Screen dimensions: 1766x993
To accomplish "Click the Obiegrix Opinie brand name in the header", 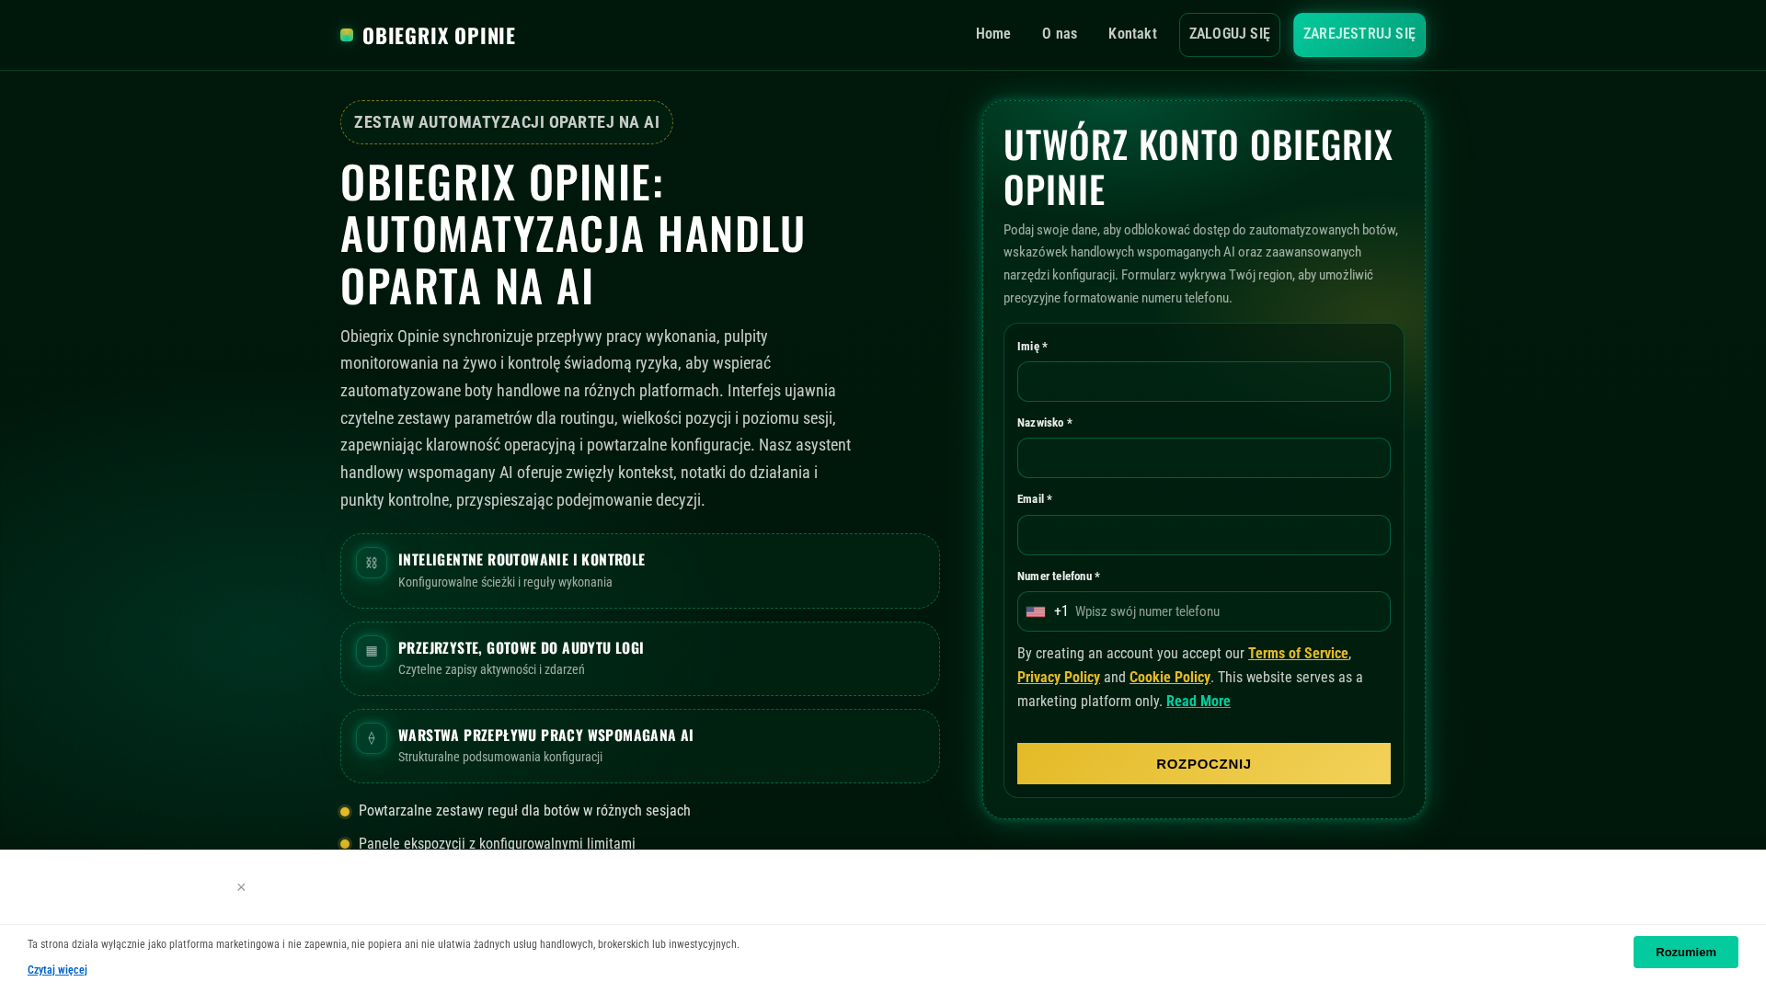I will (439, 35).
